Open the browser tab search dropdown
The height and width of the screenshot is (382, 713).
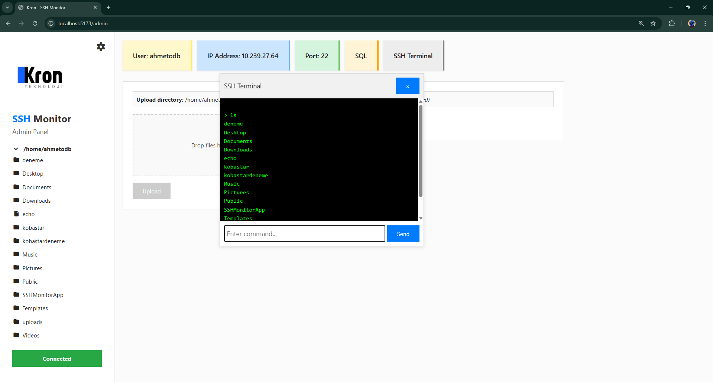point(7,7)
